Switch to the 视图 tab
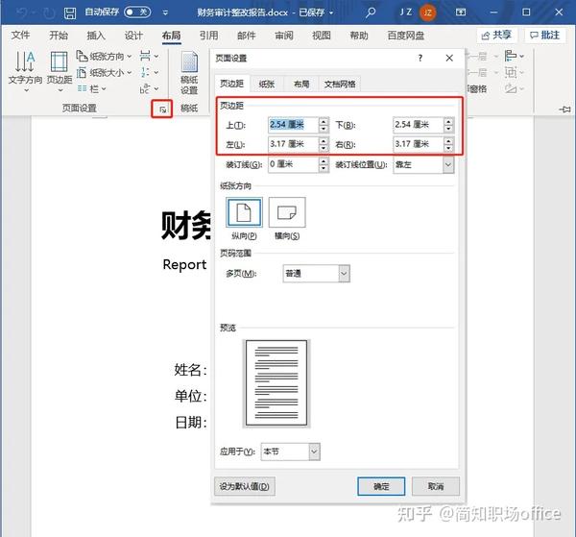 tap(322, 36)
